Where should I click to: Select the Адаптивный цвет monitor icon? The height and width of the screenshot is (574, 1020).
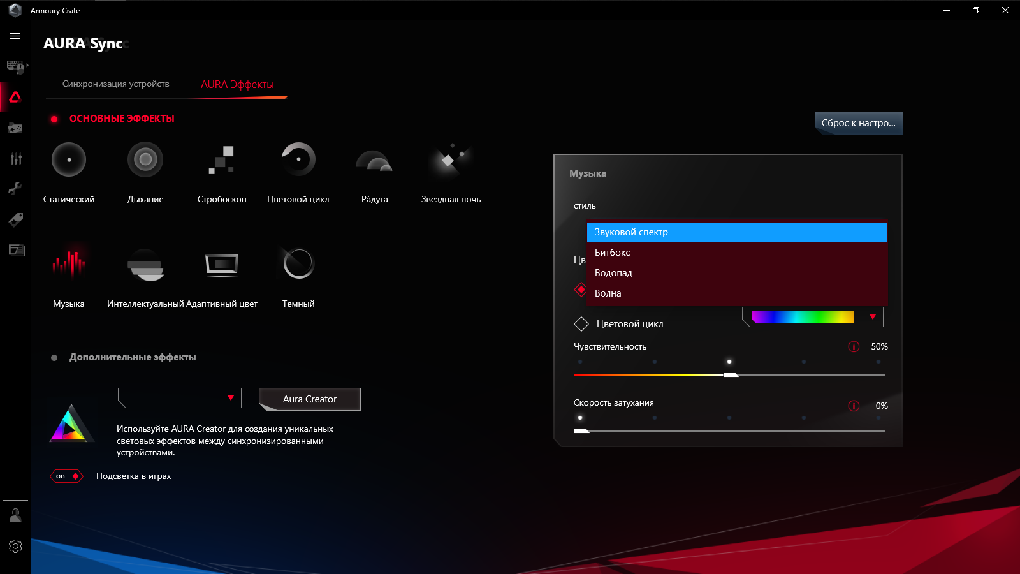point(222,265)
